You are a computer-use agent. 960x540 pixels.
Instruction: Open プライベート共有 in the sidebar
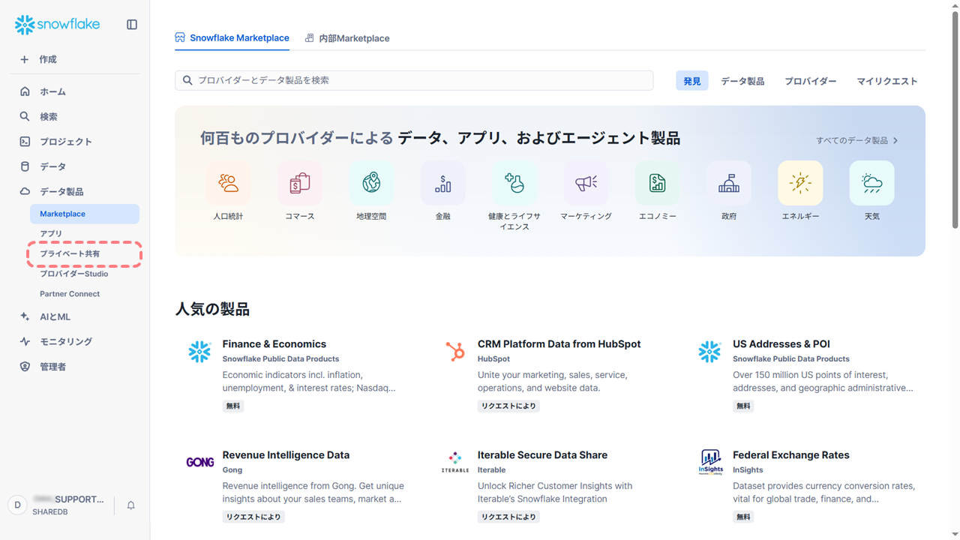[x=70, y=254]
